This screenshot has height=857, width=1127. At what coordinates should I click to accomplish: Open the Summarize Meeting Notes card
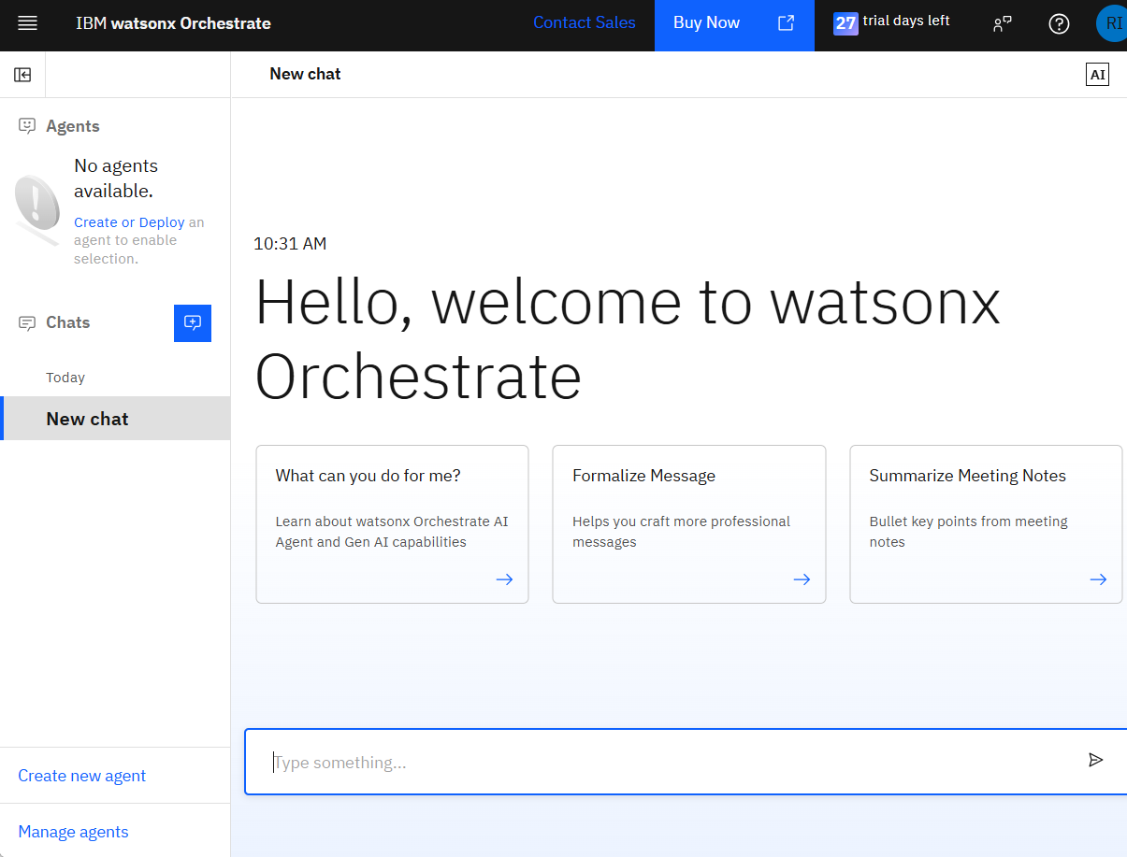pos(986,524)
